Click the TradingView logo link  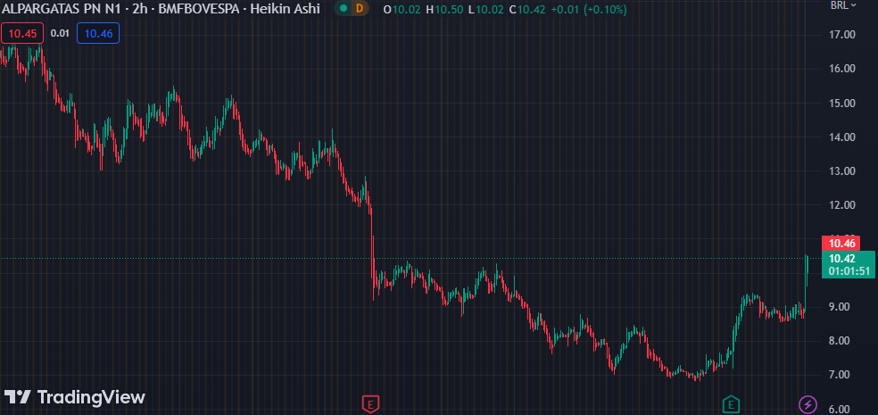(x=74, y=397)
